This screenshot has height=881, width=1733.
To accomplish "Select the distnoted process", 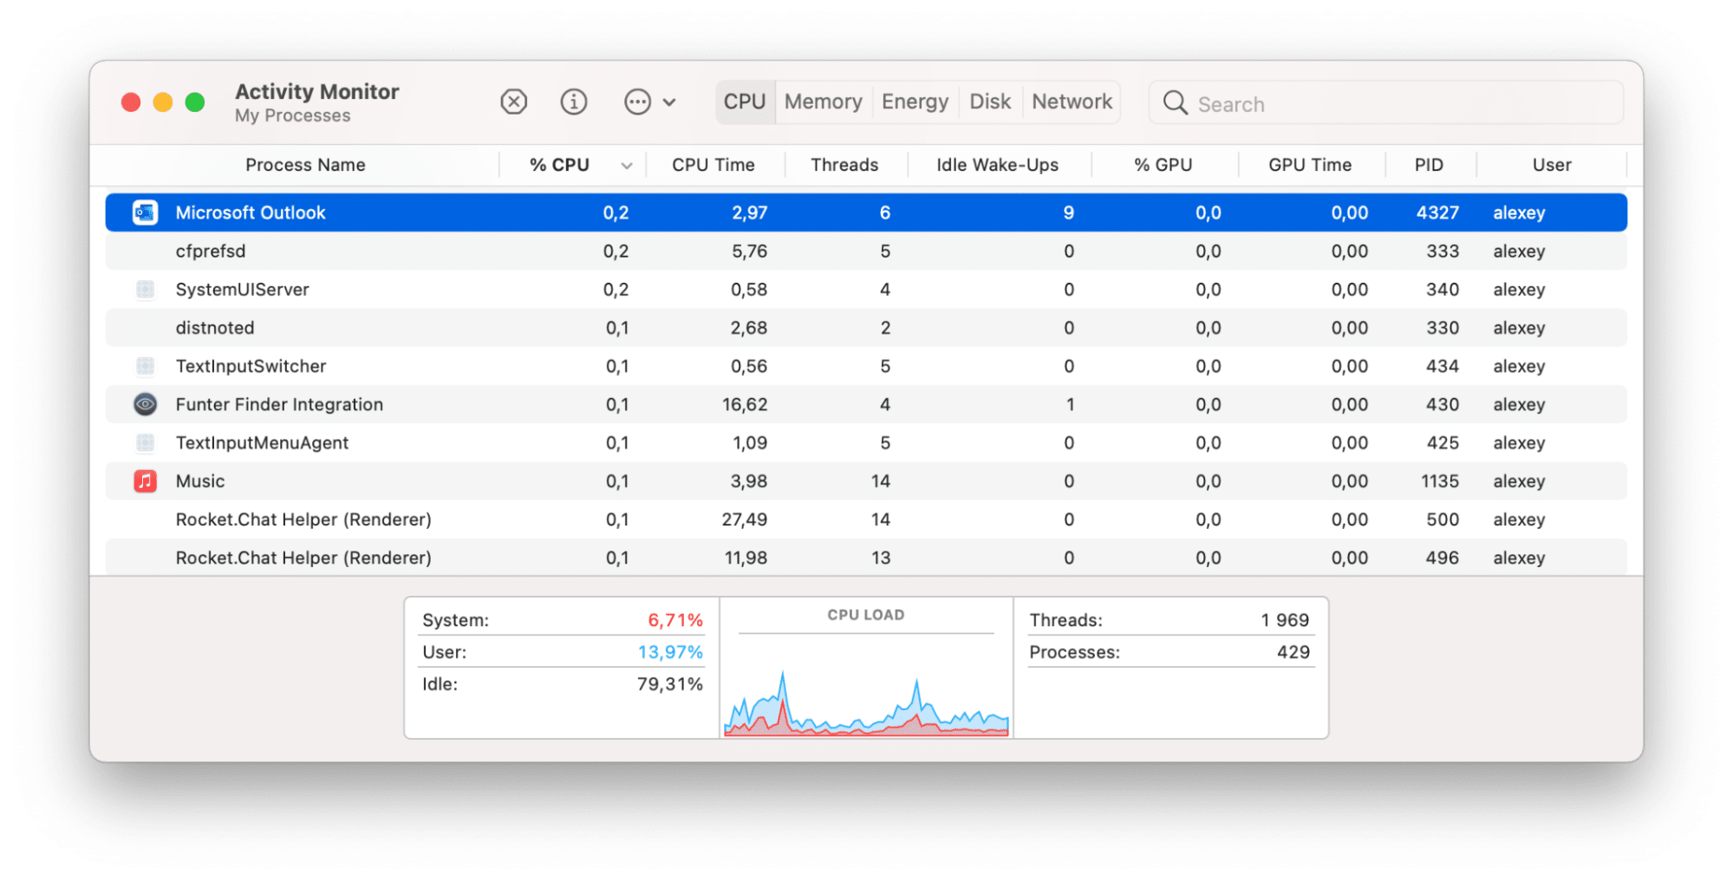I will pyautogui.click(x=215, y=328).
